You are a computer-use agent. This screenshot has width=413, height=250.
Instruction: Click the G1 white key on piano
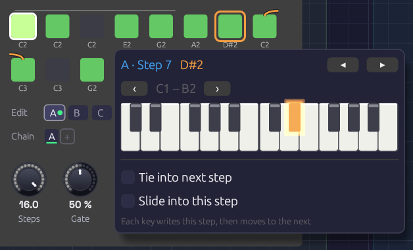point(209,141)
